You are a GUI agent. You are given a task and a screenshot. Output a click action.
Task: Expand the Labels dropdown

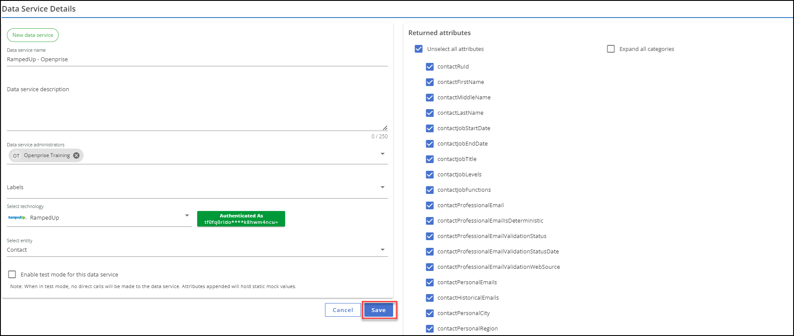(x=382, y=187)
